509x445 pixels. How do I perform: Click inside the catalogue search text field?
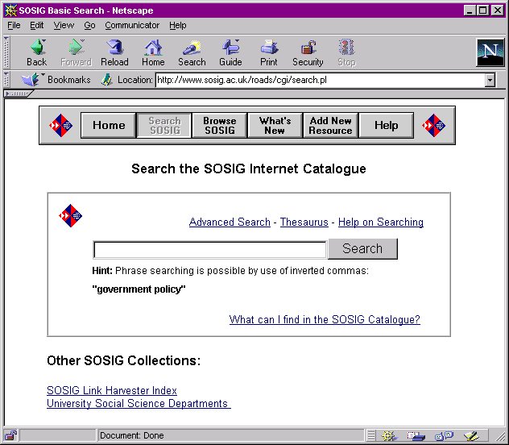click(x=209, y=250)
